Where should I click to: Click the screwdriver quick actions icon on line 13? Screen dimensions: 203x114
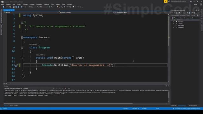click(x=17, y=65)
